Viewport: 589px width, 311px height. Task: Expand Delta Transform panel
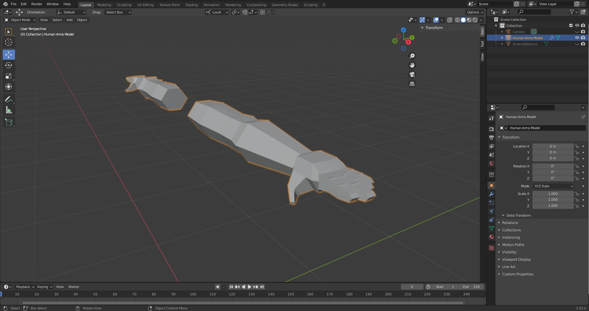[518, 215]
